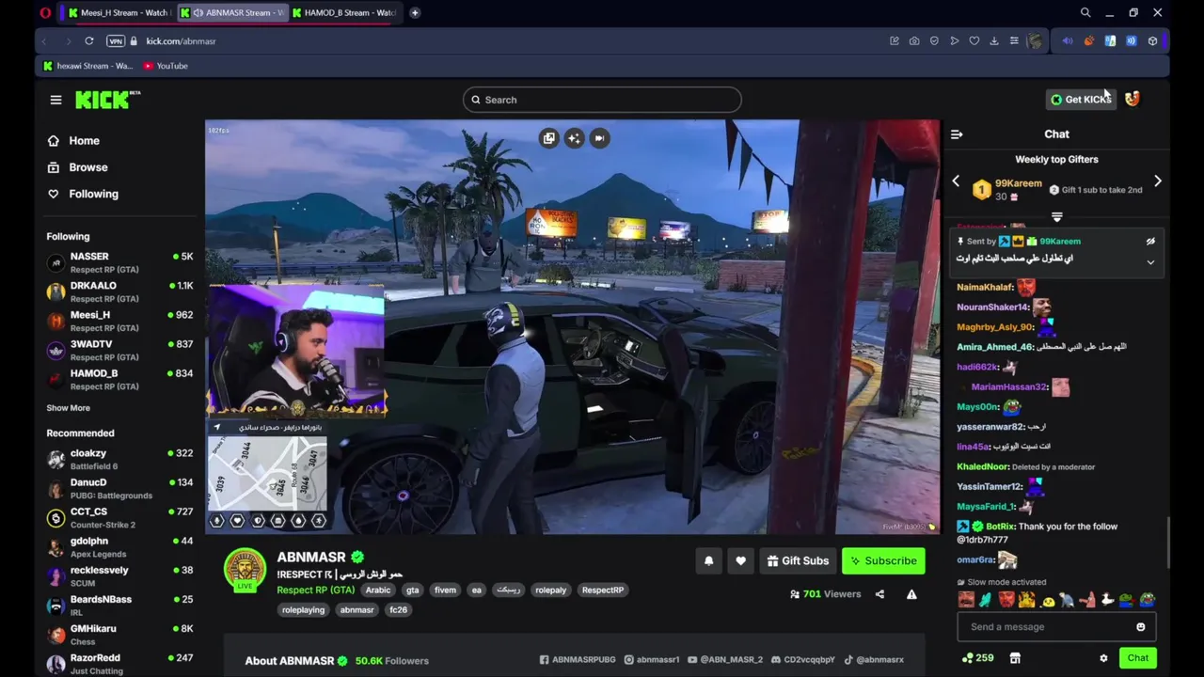Open browser easy setup sliders icon
Image resolution: width=1204 pixels, height=677 pixels.
(1014, 41)
